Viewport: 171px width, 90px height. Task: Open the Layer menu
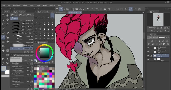click(x=25, y=6)
